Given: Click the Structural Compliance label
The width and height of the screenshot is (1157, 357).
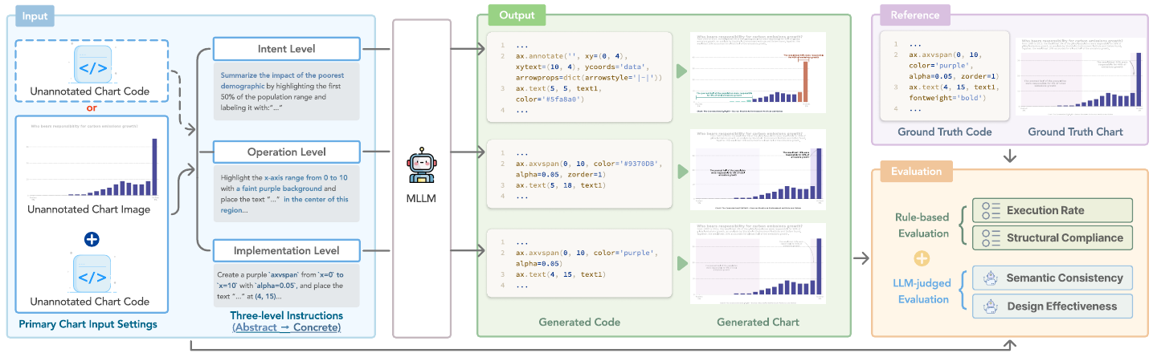Looking at the screenshot, I should [1065, 237].
